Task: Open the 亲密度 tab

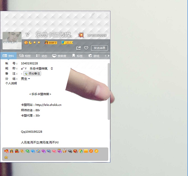Action: (x=59, y=56)
